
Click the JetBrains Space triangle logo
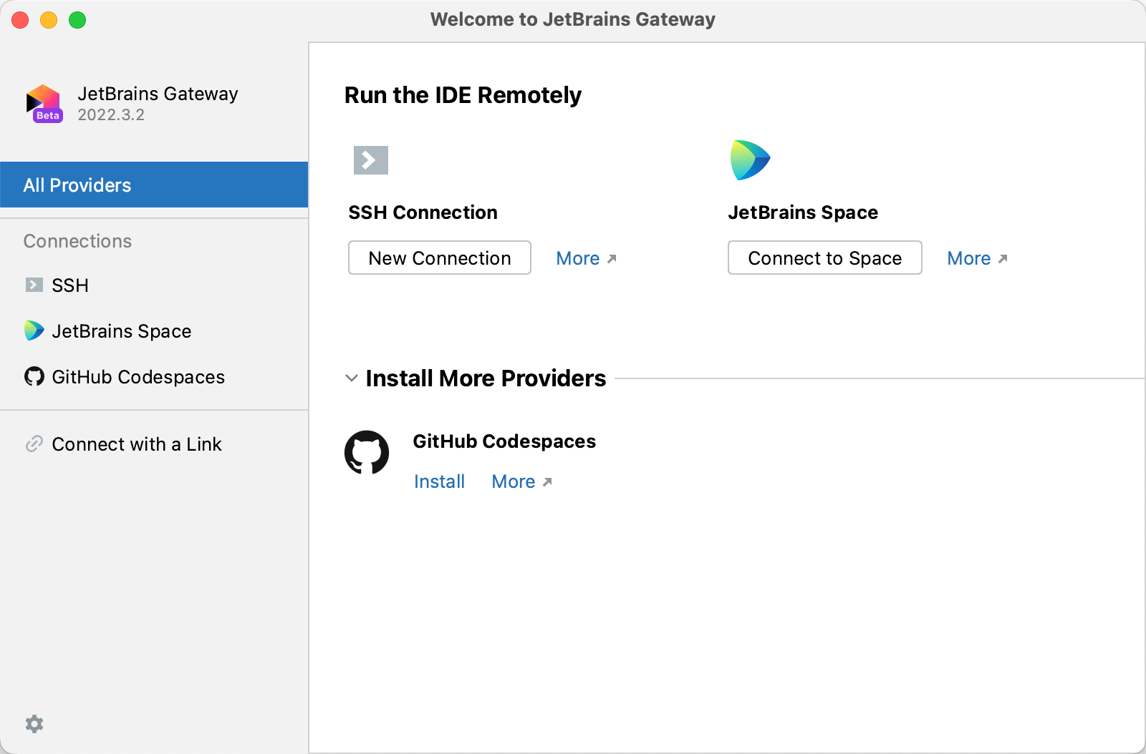click(x=750, y=160)
